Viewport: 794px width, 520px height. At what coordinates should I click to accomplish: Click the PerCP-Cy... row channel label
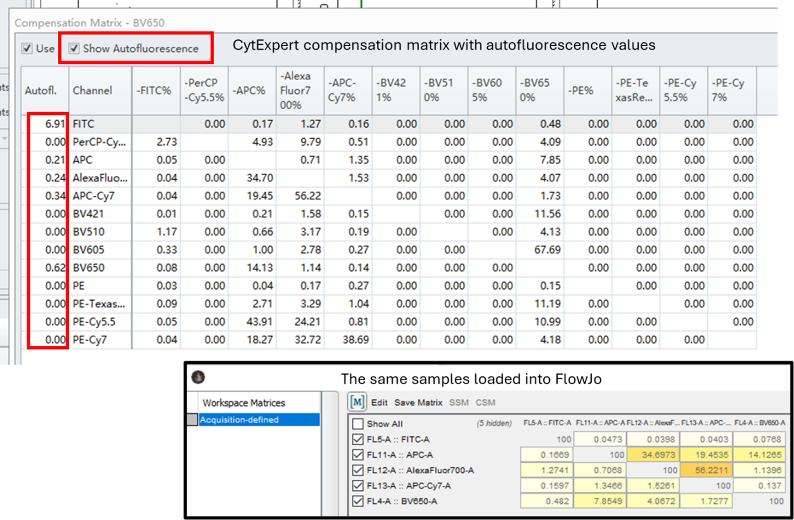(x=99, y=142)
